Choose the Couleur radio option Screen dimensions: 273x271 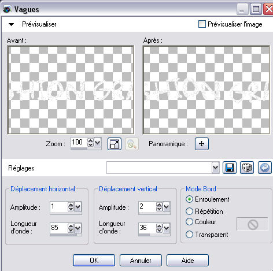189,222
